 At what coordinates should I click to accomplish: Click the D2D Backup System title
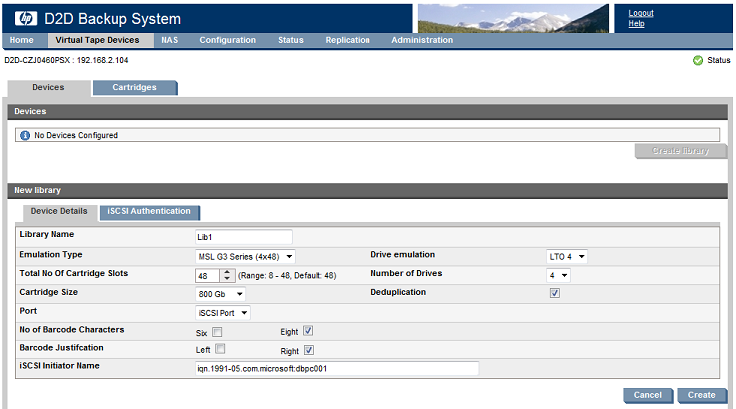pyautogui.click(x=112, y=19)
